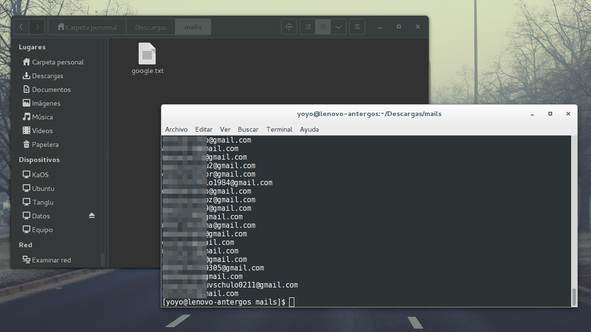Viewport: 591px width, 332px height.
Task: Go forward with the file manager forward arrow
Action: 37,27
